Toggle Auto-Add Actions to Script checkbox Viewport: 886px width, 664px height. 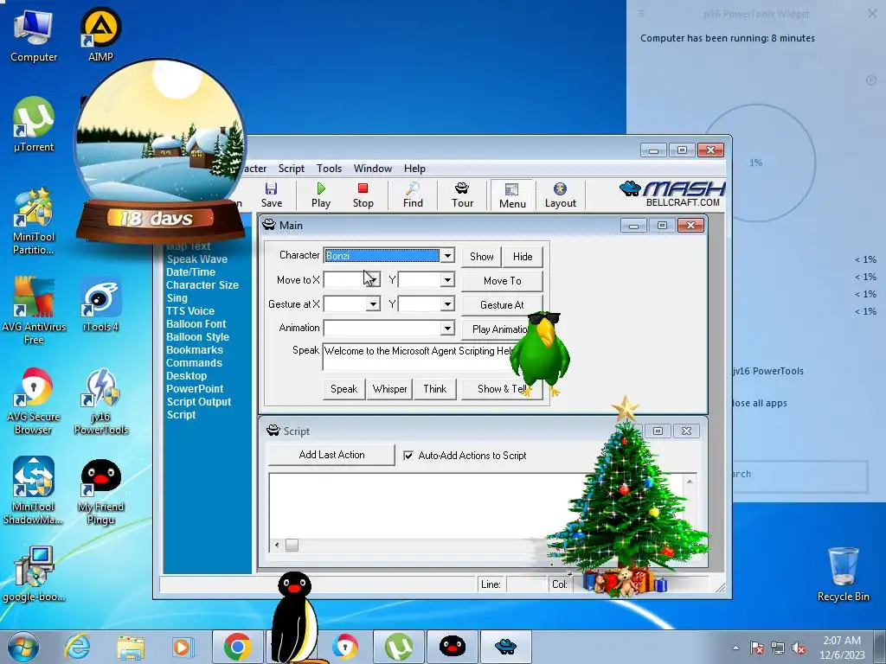coord(408,455)
